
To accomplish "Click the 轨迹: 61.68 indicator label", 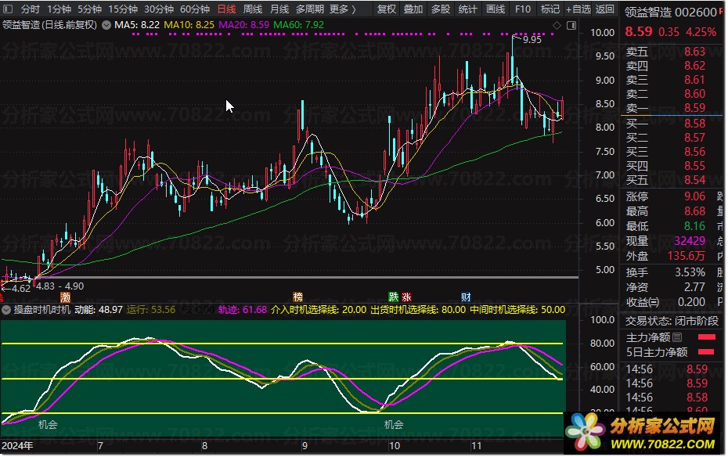I will pos(243,309).
